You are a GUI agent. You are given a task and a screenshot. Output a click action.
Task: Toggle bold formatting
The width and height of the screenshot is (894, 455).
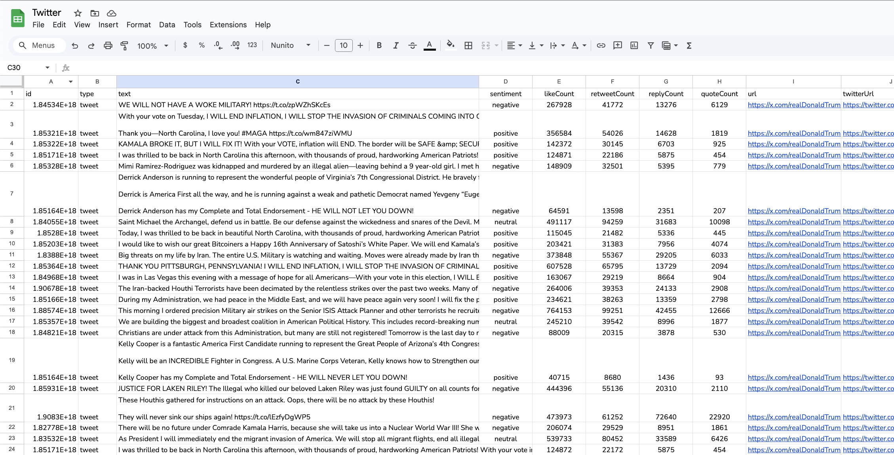[379, 45]
